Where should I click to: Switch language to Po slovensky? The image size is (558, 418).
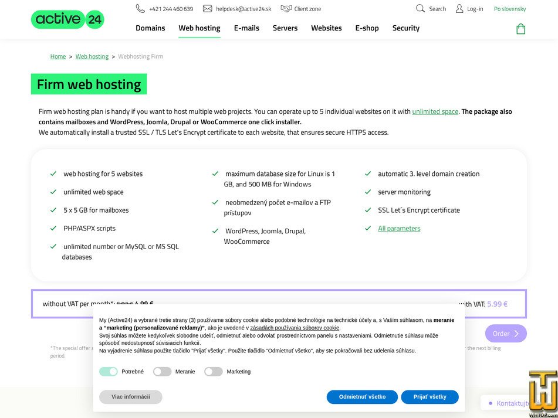[510, 9]
